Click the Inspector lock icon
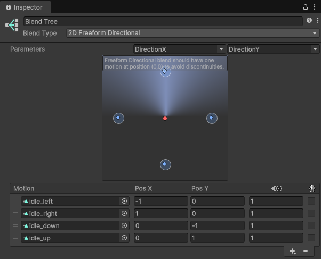This screenshot has height=259, width=321. (x=305, y=7)
